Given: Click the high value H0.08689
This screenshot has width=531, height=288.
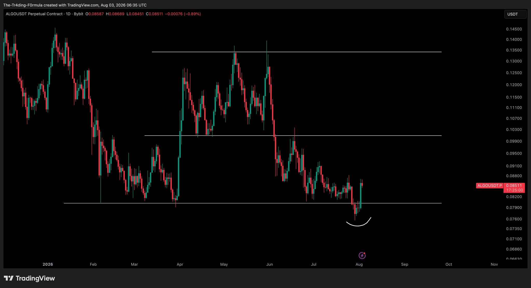Looking at the screenshot, I should (x=115, y=14).
